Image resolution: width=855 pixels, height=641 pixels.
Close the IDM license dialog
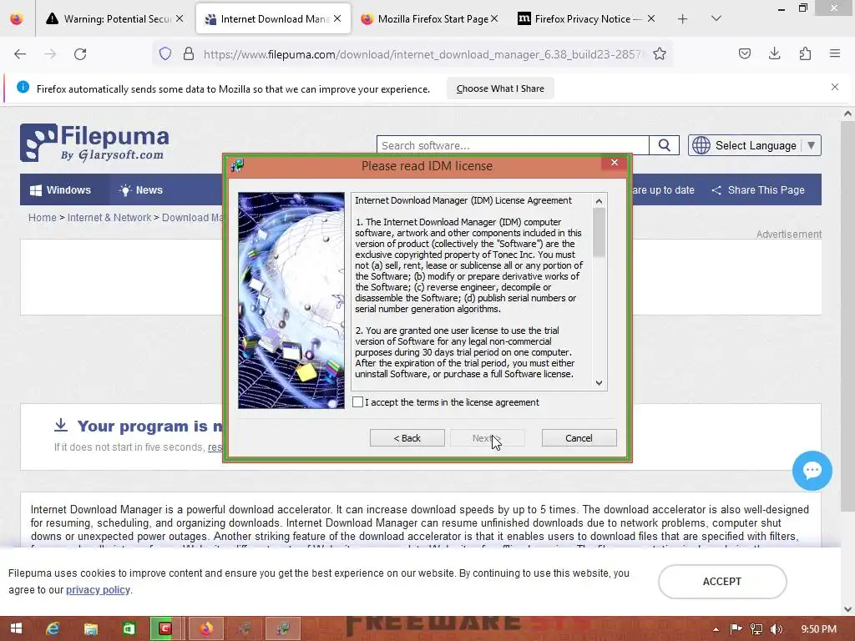tap(615, 163)
